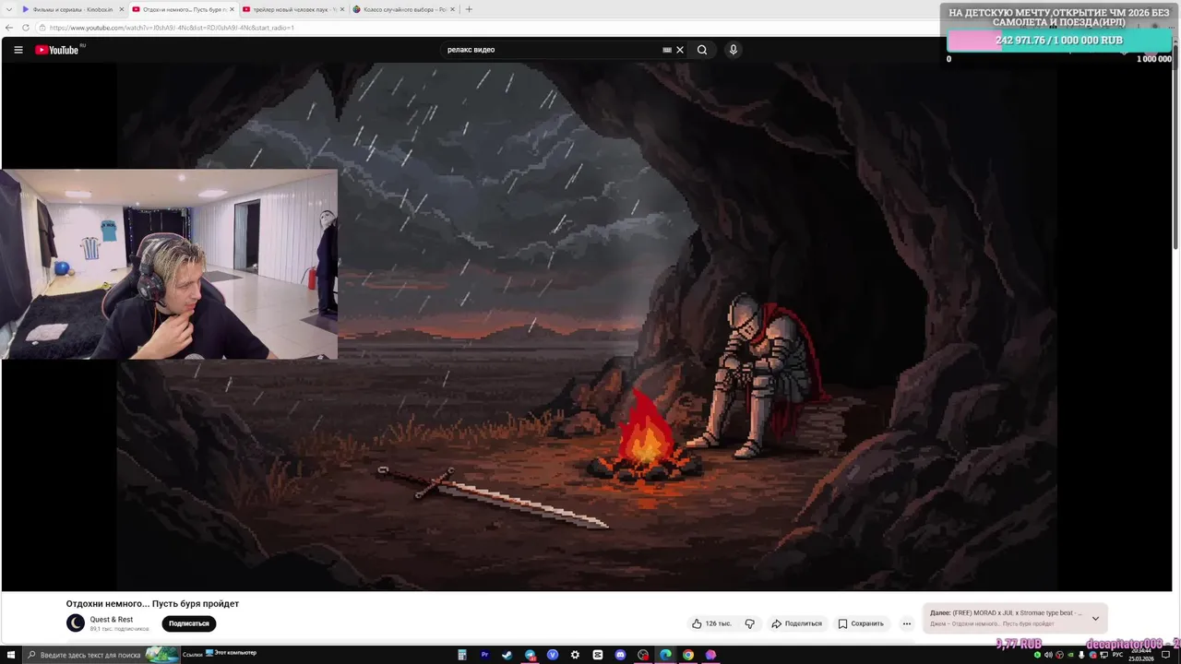Save video with Сохранить button
Screen dimensions: 1181x664
861,623
